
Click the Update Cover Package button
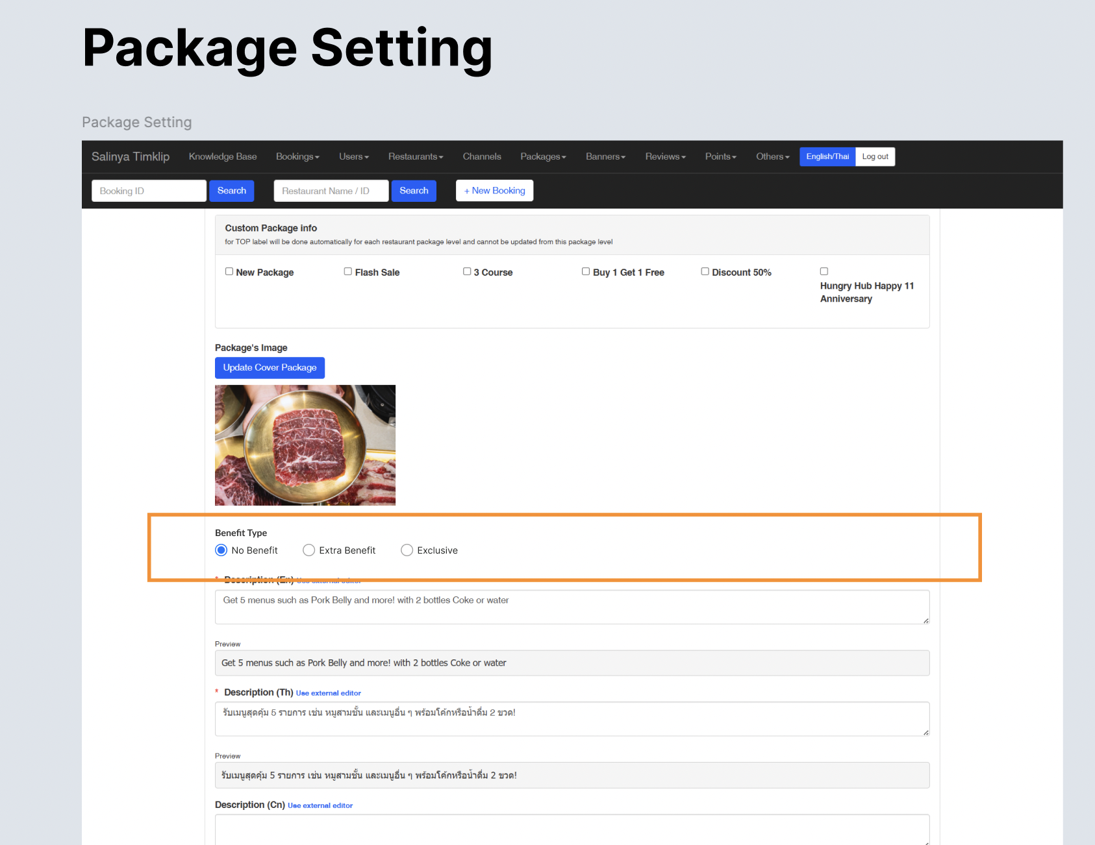pos(270,367)
